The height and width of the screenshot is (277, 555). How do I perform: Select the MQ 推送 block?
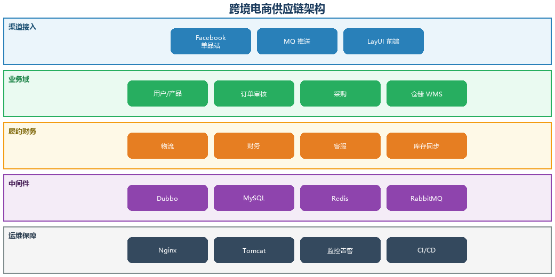pos(297,42)
